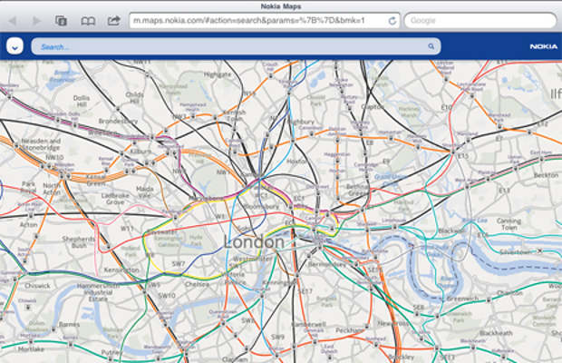Reload the page with the refresh icon
This screenshot has width=562, height=363.
[x=392, y=21]
